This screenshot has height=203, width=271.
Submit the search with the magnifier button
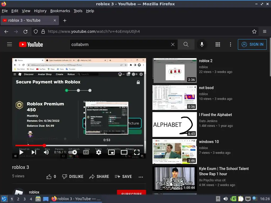tap(186, 44)
